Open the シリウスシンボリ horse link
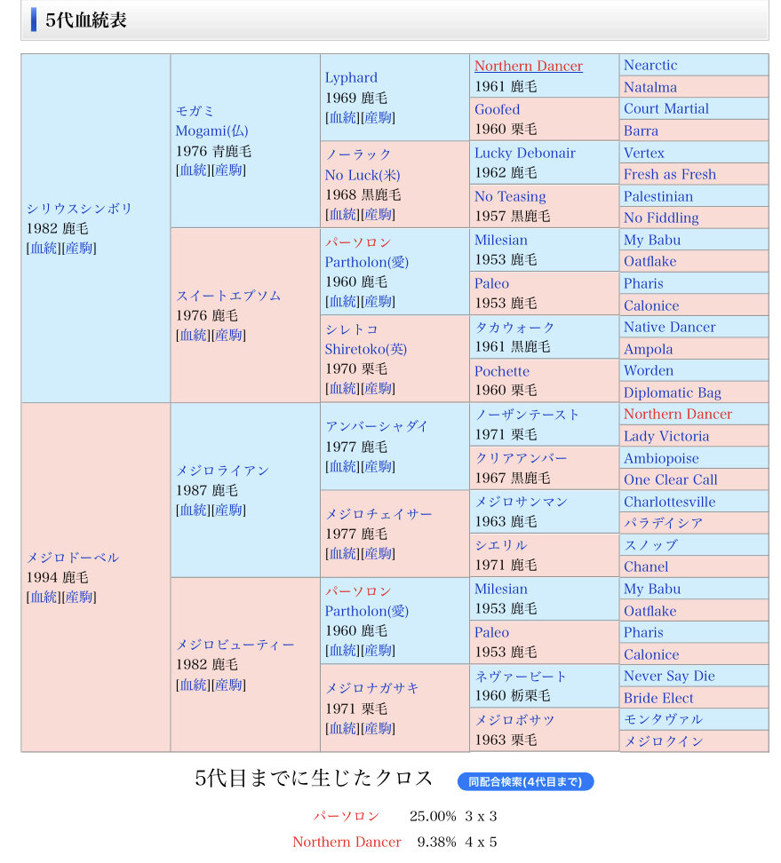The image size is (781, 863). click(79, 208)
